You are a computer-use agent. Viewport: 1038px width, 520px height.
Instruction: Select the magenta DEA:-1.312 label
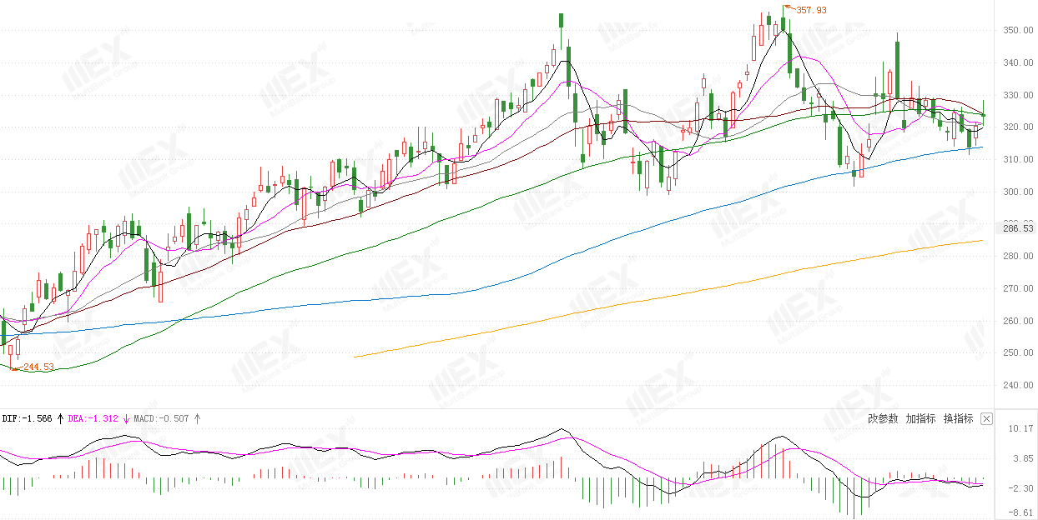pos(94,418)
